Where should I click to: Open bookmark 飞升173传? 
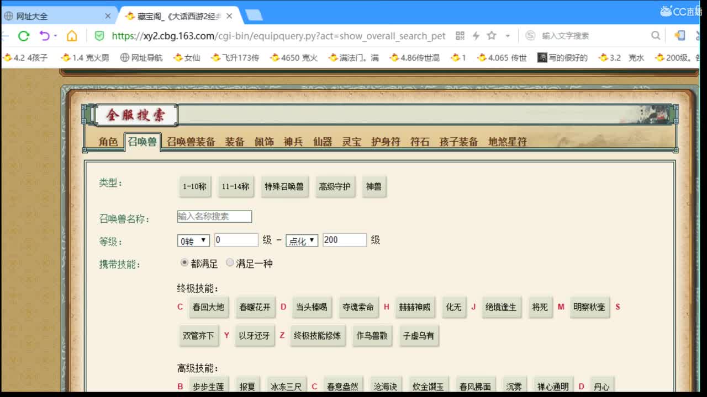[235, 57]
